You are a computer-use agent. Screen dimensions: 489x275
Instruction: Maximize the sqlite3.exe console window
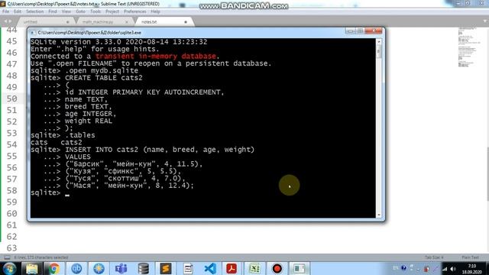360,31
